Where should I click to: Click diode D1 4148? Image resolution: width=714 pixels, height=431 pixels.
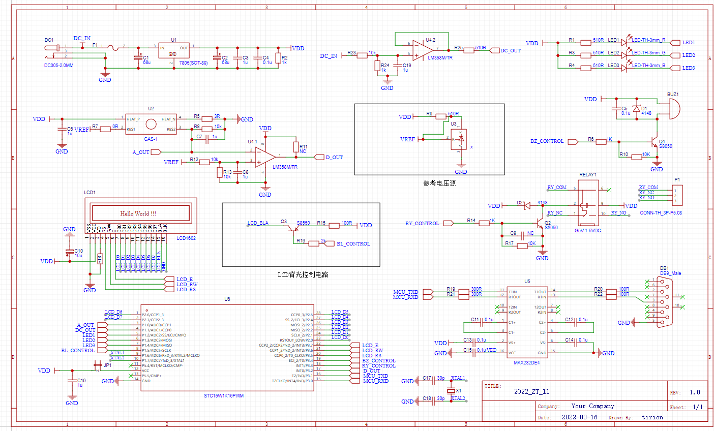(636, 109)
